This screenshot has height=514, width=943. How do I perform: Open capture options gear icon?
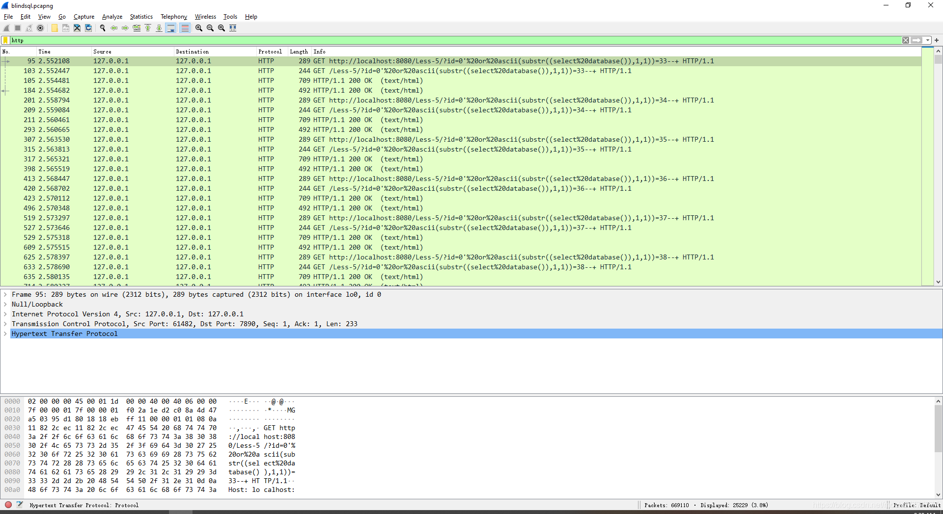40,28
